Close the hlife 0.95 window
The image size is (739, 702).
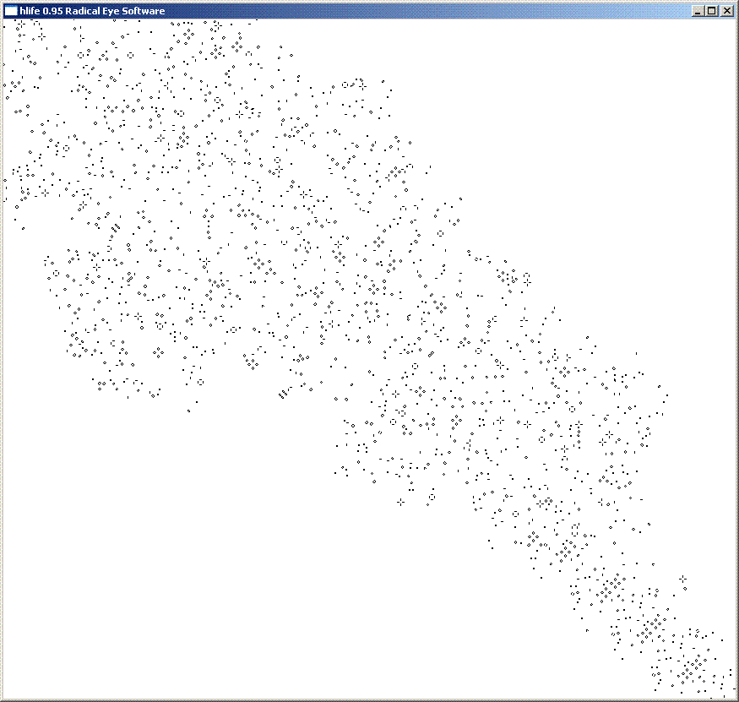726,11
